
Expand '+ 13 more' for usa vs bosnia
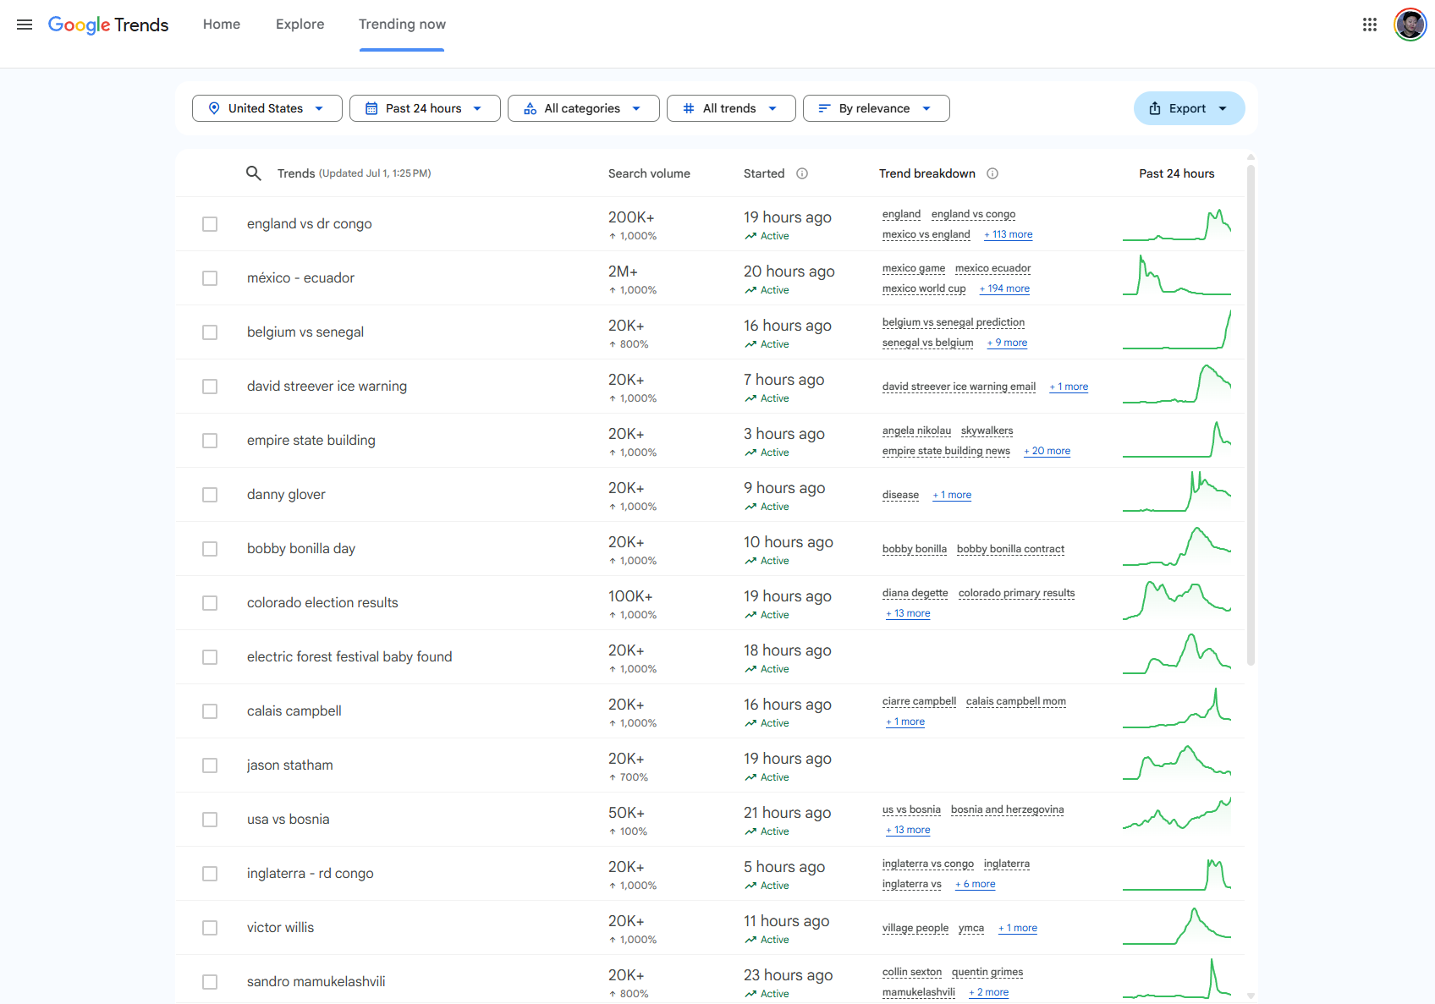click(908, 830)
